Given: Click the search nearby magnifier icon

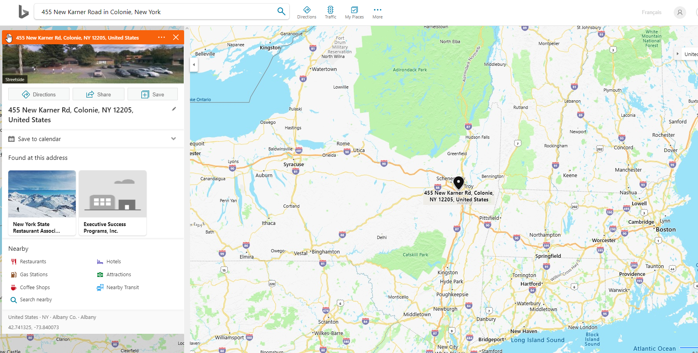Looking at the screenshot, I should (x=14, y=300).
